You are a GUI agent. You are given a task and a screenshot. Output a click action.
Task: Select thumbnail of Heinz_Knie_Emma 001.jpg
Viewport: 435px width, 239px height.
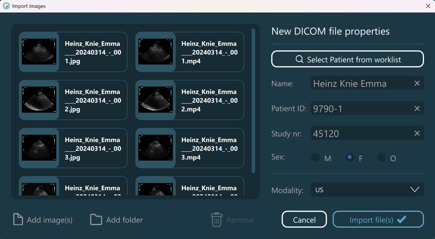[x=39, y=52]
